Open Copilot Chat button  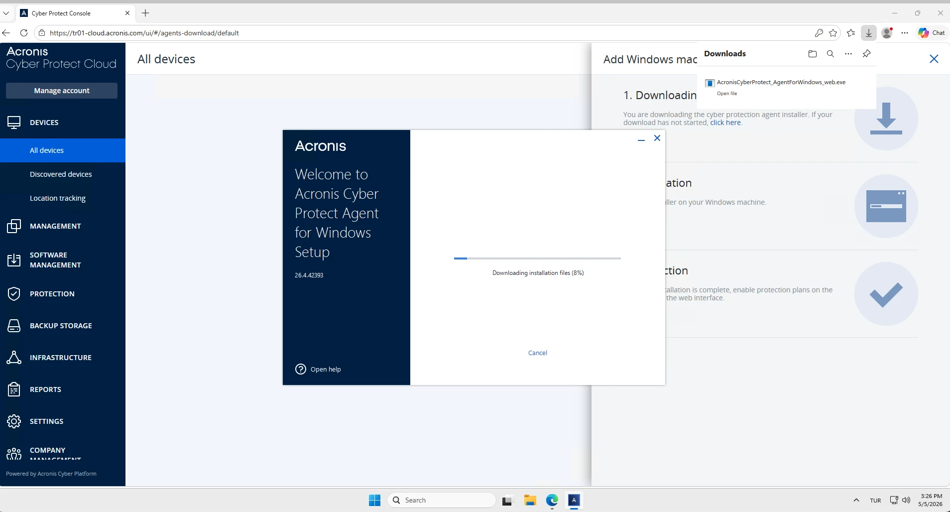tap(932, 33)
